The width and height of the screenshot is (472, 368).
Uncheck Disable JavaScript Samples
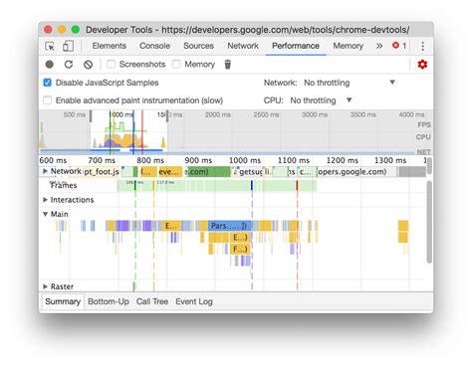pyautogui.click(x=48, y=83)
